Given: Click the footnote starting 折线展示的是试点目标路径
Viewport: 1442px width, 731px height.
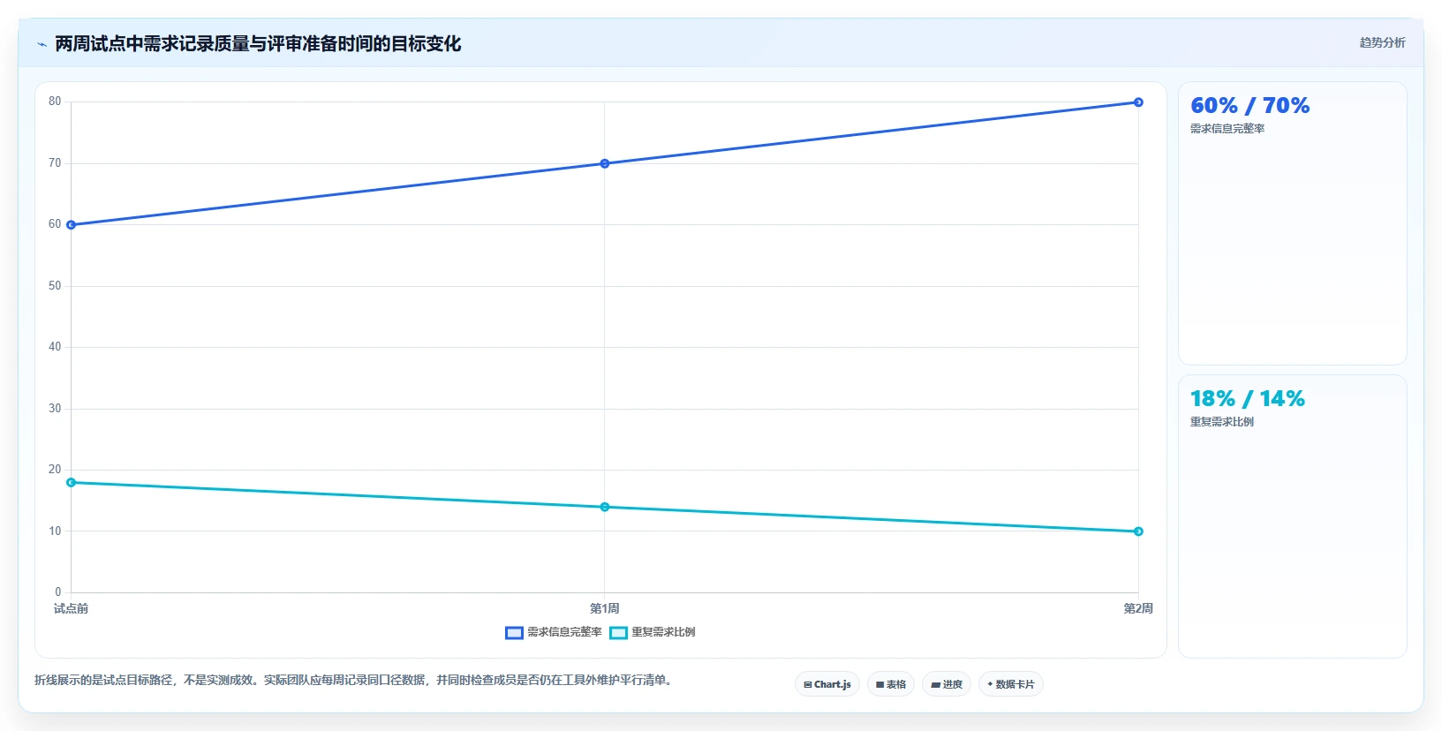Looking at the screenshot, I should 356,681.
